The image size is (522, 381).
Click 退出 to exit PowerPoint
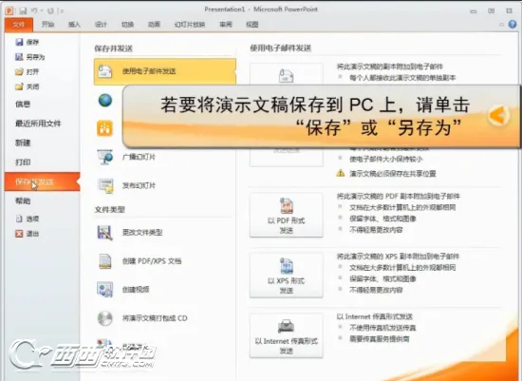pyautogui.click(x=28, y=234)
